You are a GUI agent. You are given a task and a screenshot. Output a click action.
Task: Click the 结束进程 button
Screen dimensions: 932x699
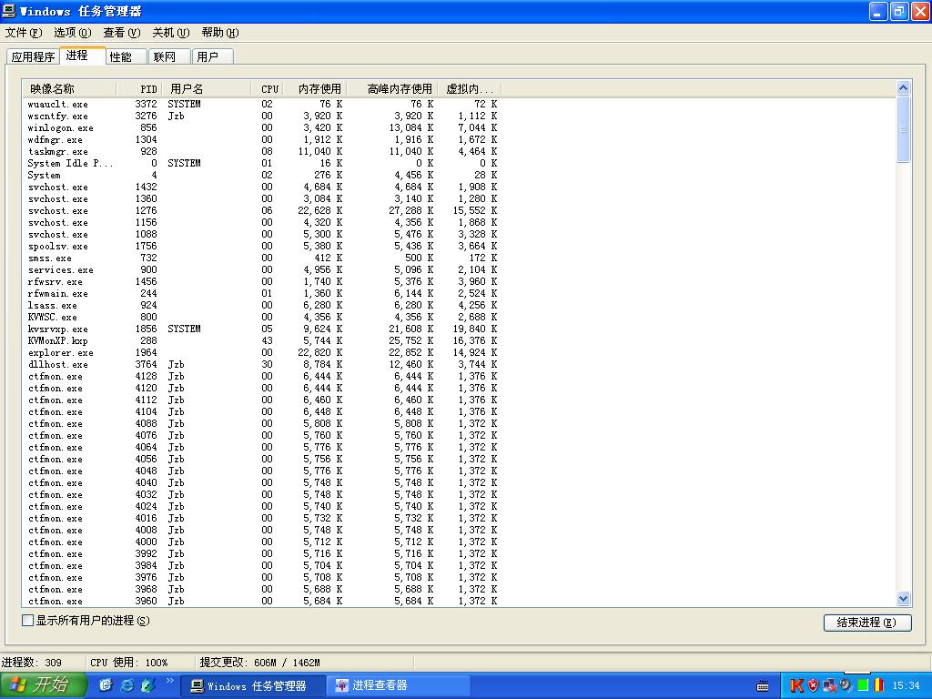pos(867,623)
